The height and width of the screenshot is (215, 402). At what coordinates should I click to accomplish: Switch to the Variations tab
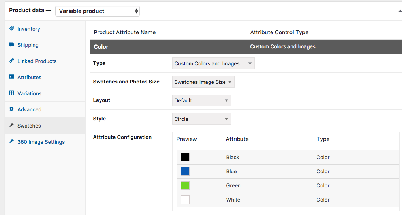tap(29, 93)
